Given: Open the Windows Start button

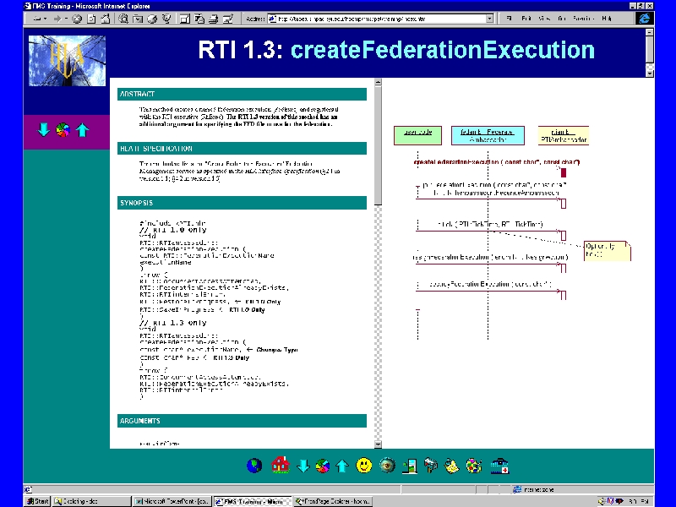Looking at the screenshot, I should (37, 501).
